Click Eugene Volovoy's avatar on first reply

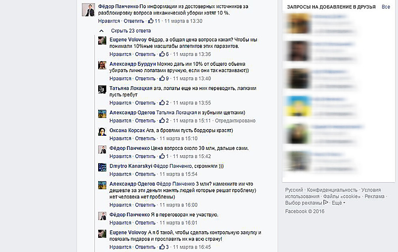click(102, 41)
